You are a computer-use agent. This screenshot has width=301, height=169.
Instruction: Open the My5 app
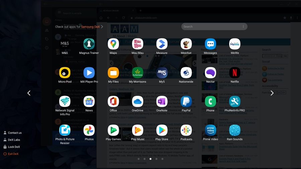tap(162, 73)
